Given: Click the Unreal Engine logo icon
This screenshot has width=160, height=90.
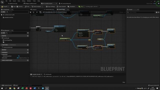Looking at the screenshot, I should tap(2, 2).
